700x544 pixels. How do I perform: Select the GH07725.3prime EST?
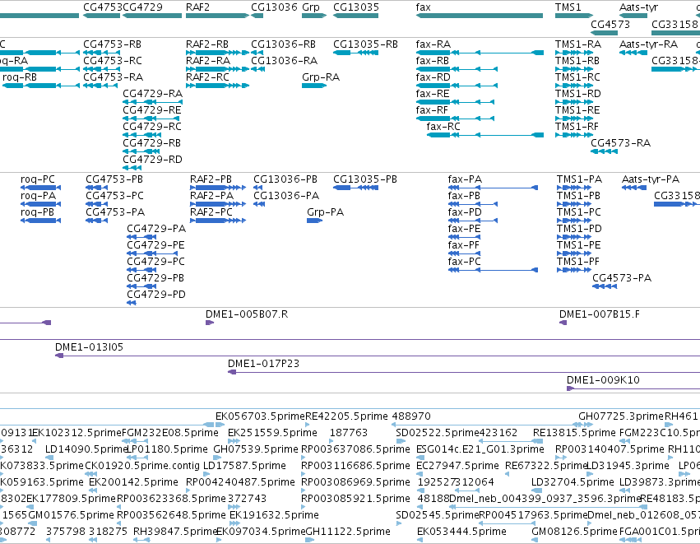coord(621,416)
